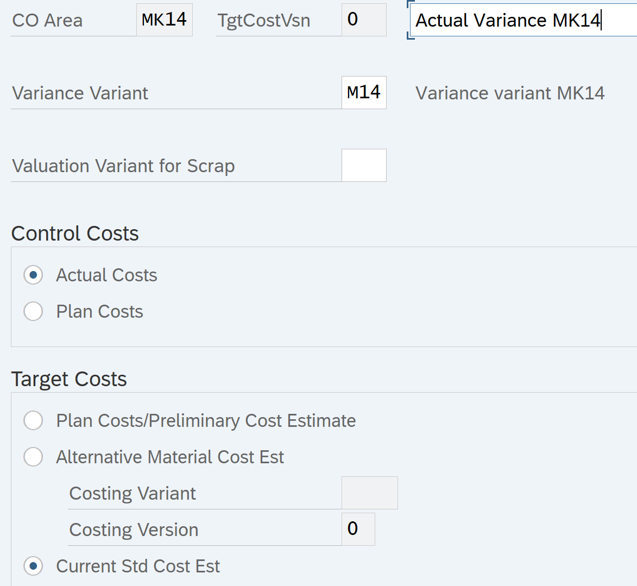Viewport: 637px width, 586px height.
Task: Select Alternative Material Cost Est radio button
Action: coord(33,457)
